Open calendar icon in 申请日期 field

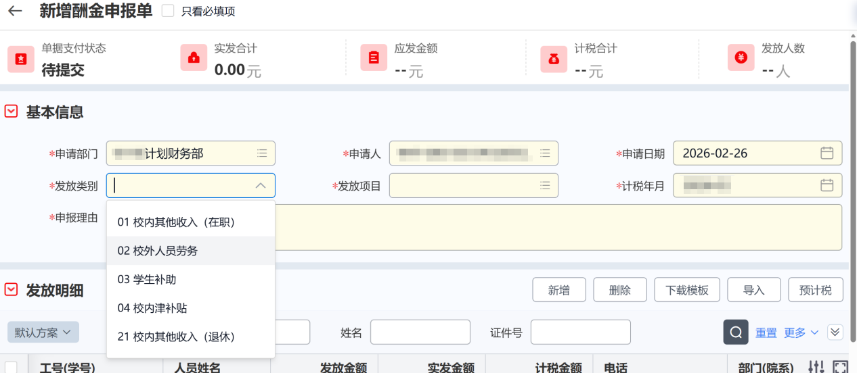click(827, 153)
